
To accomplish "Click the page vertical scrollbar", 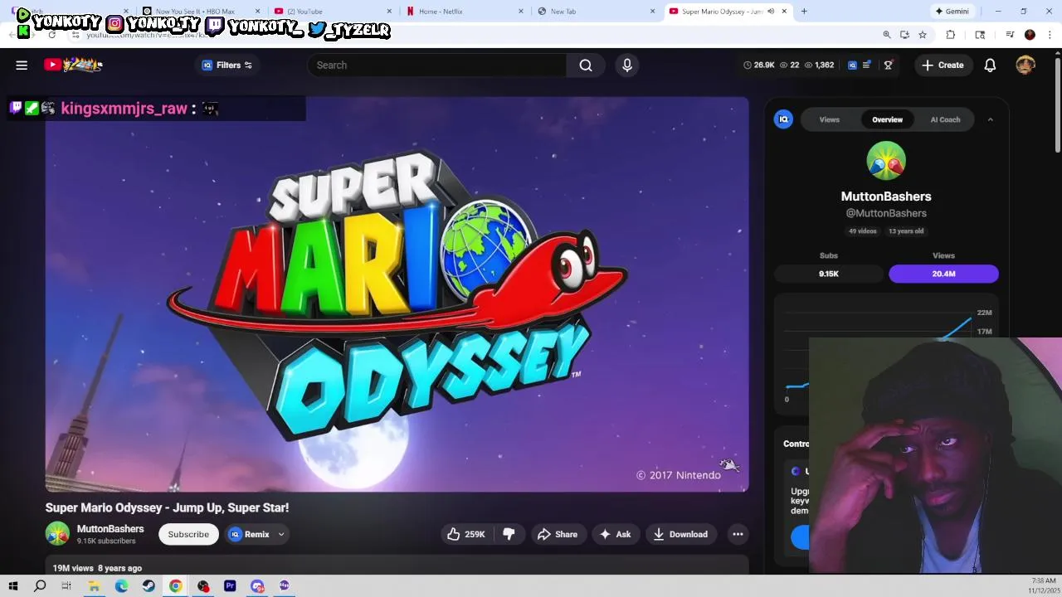I will point(1057,104).
